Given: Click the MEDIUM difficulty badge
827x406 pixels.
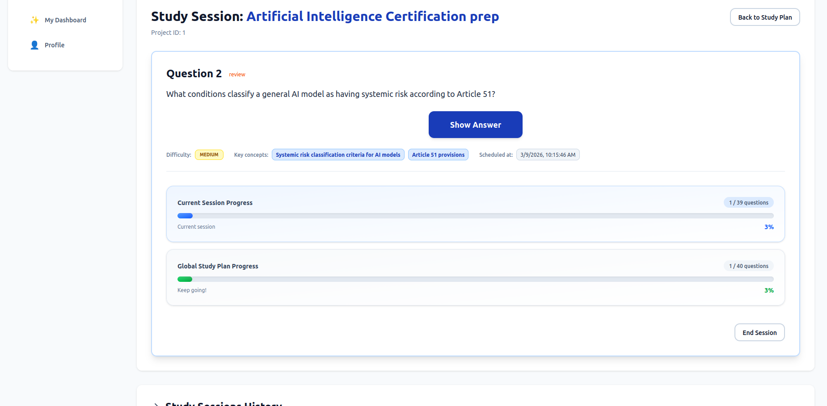Looking at the screenshot, I should coord(209,155).
